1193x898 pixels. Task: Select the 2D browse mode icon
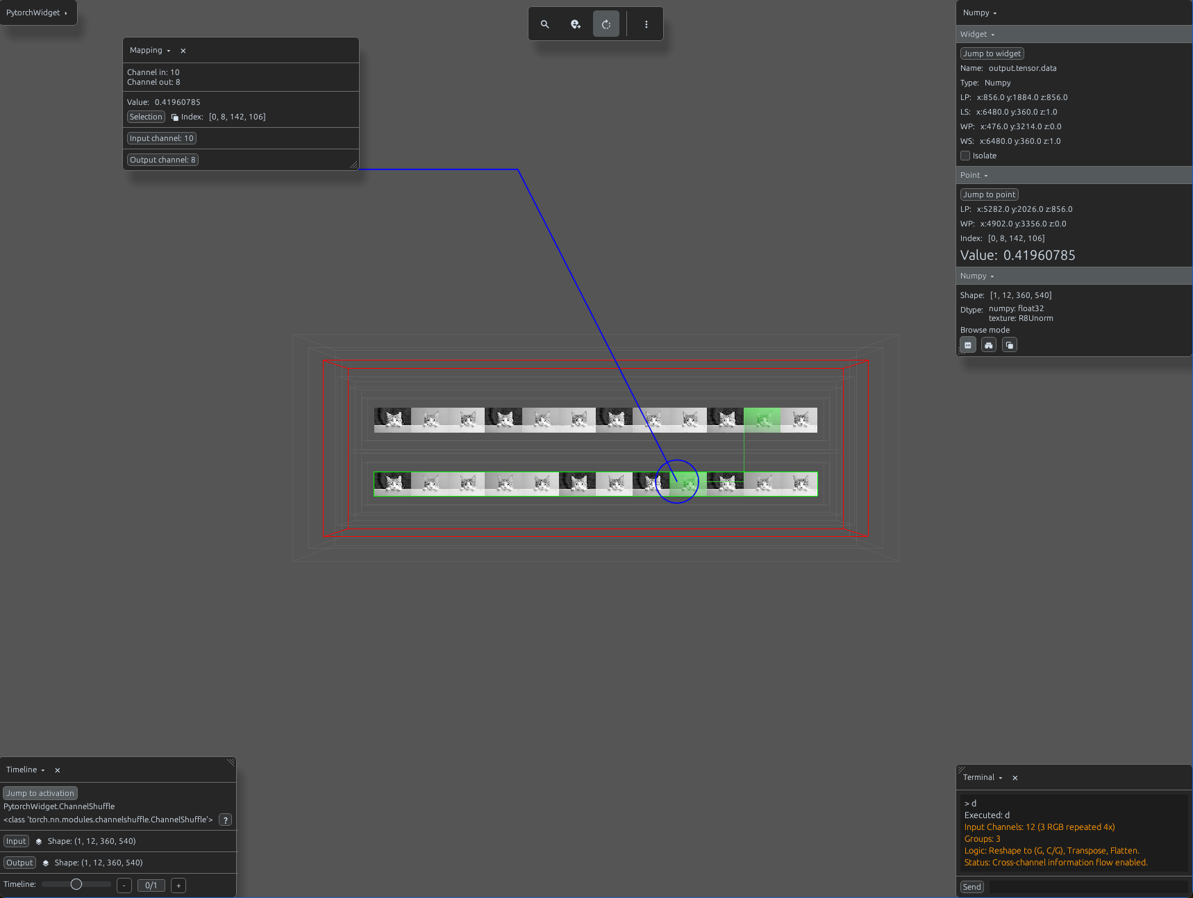pyautogui.click(x=968, y=345)
